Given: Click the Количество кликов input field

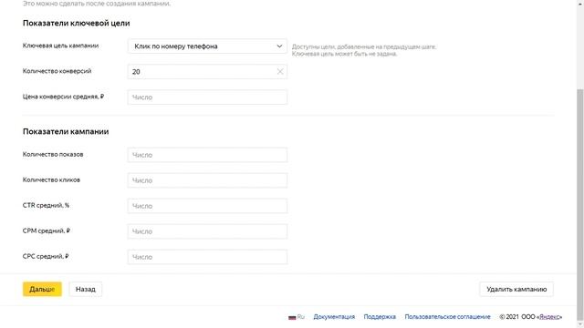Looking at the screenshot, I should coord(207,180).
